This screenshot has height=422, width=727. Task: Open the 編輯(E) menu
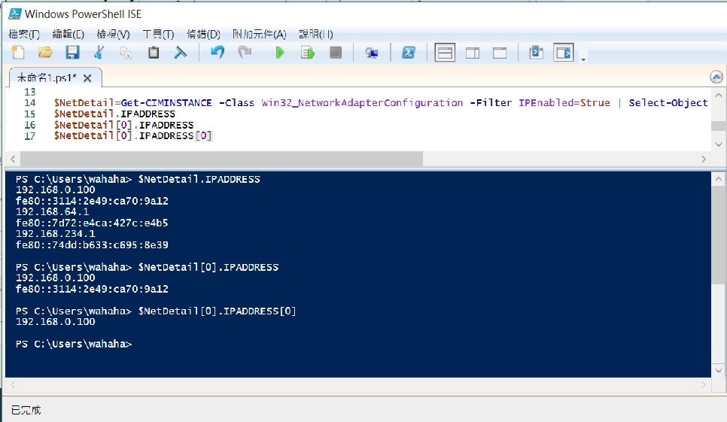pyautogui.click(x=68, y=34)
